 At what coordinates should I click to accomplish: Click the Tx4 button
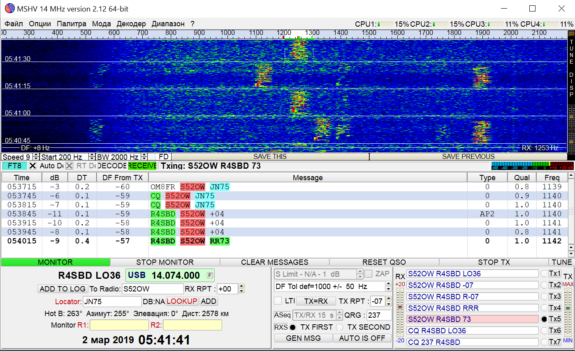555,308
